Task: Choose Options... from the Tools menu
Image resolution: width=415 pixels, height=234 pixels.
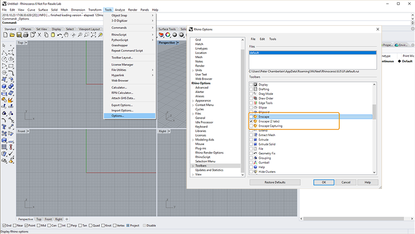Action: (118, 116)
